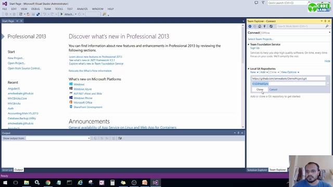This screenshot has height=187, width=333.
Task: Click the browse button beside local path
Action: click(x=328, y=84)
